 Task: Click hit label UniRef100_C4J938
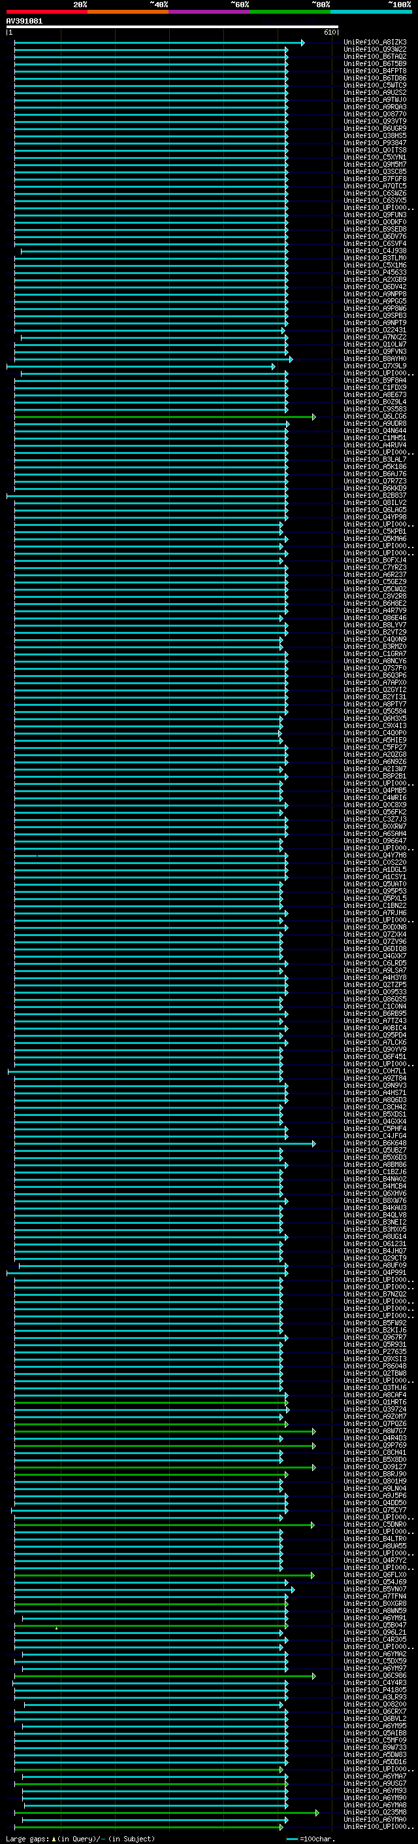click(375, 251)
